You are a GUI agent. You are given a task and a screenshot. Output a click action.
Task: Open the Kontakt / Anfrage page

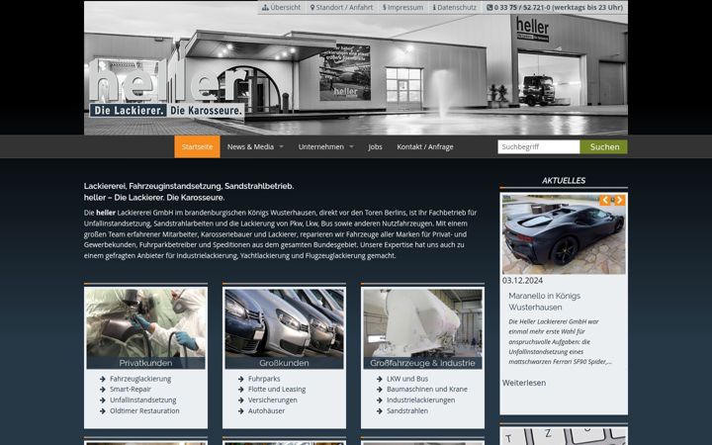click(425, 146)
